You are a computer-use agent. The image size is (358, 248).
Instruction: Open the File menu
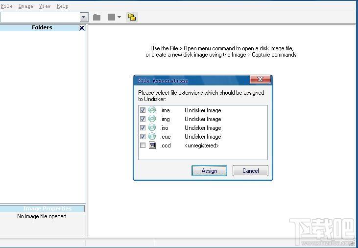pyautogui.click(x=6, y=6)
